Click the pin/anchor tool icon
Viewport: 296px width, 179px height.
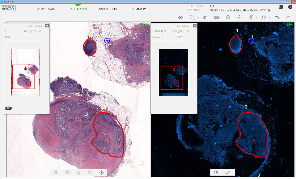click(x=205, y=18)
